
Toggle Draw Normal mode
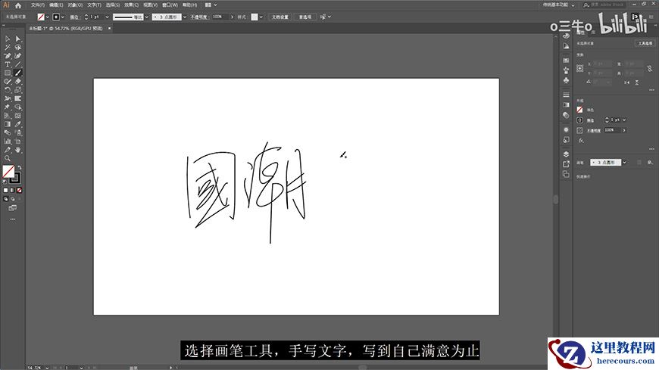tap(5, 199)
